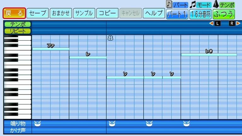The width and height of the screenshot is (242, 136).
Task: Click the music note icon beside モード
Action: 193,5
